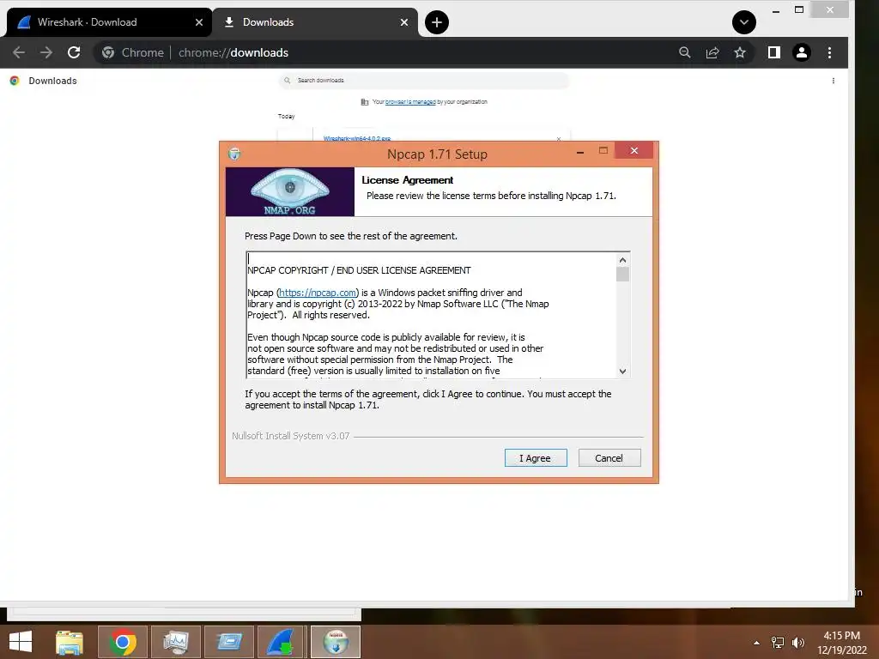Click inside the license agreement text box

point(432,315)
